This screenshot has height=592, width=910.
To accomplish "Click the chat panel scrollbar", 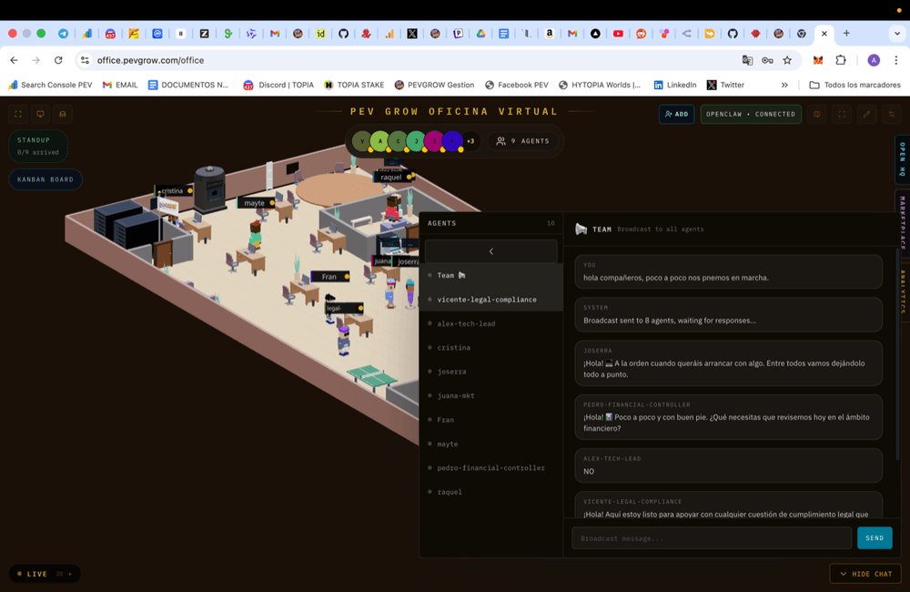I will point(898,354).
